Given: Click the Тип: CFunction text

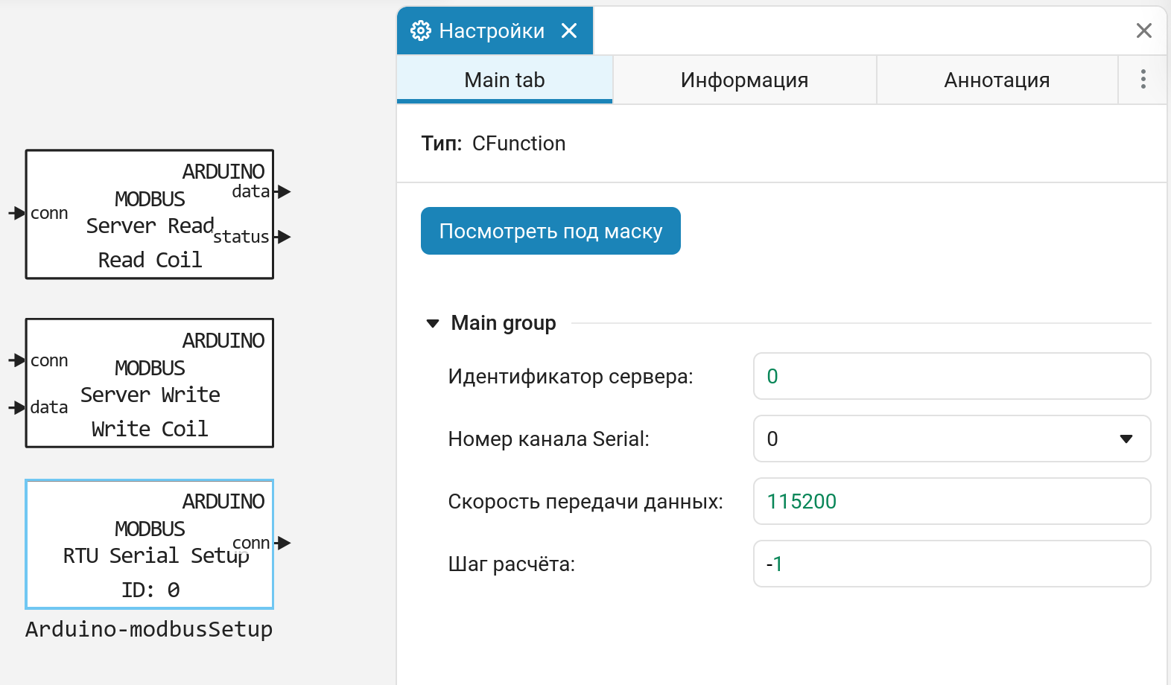Looking at the screenshot, I should [x=493, y=143].
